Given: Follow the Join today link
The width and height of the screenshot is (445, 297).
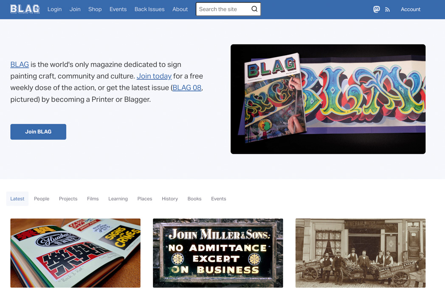Looking at the screenshot, I should [x=154, y=76].
